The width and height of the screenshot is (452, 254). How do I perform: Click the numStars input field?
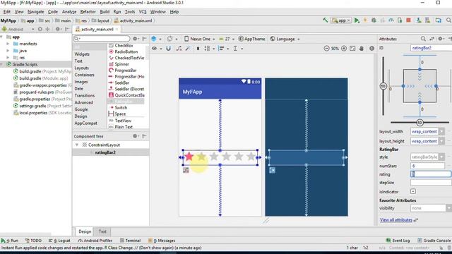click(x=427, y=166)
